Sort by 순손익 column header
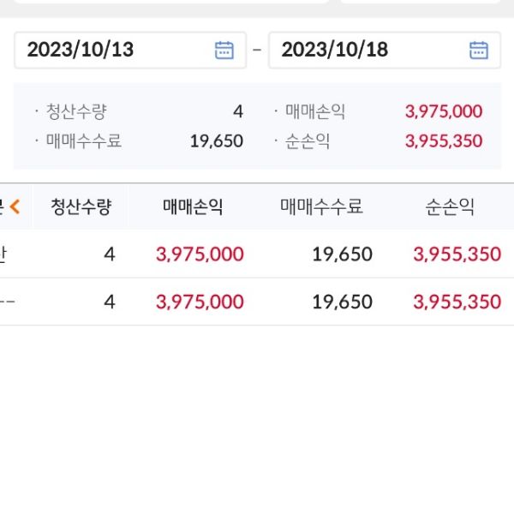The height and width of the screenshot is (514, 514). (449, 206)
